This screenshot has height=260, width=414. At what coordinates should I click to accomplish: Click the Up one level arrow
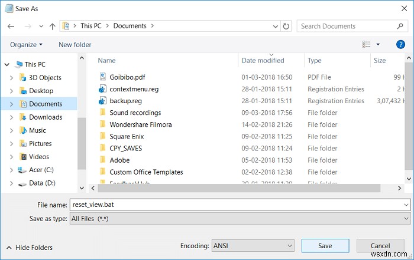(x=53, y=26)
